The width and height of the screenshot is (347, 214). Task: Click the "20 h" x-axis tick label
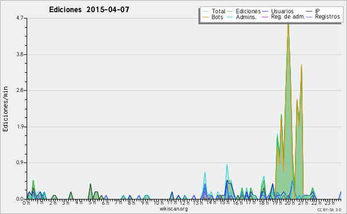pos(290,202)
